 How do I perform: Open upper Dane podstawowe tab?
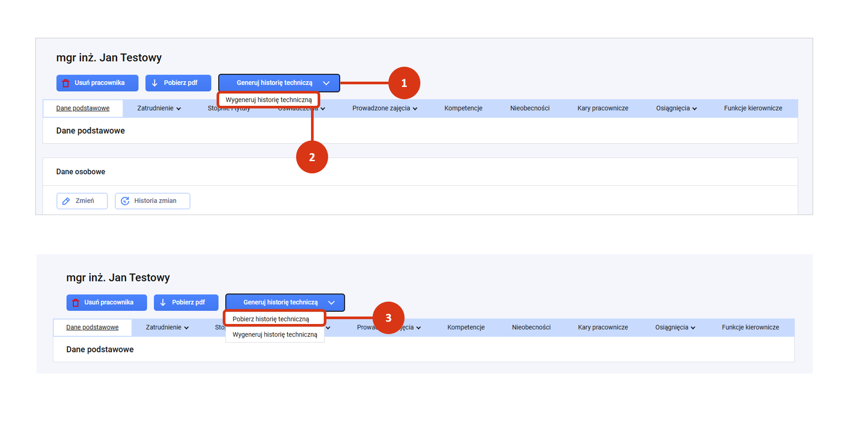tap(83, 108)
